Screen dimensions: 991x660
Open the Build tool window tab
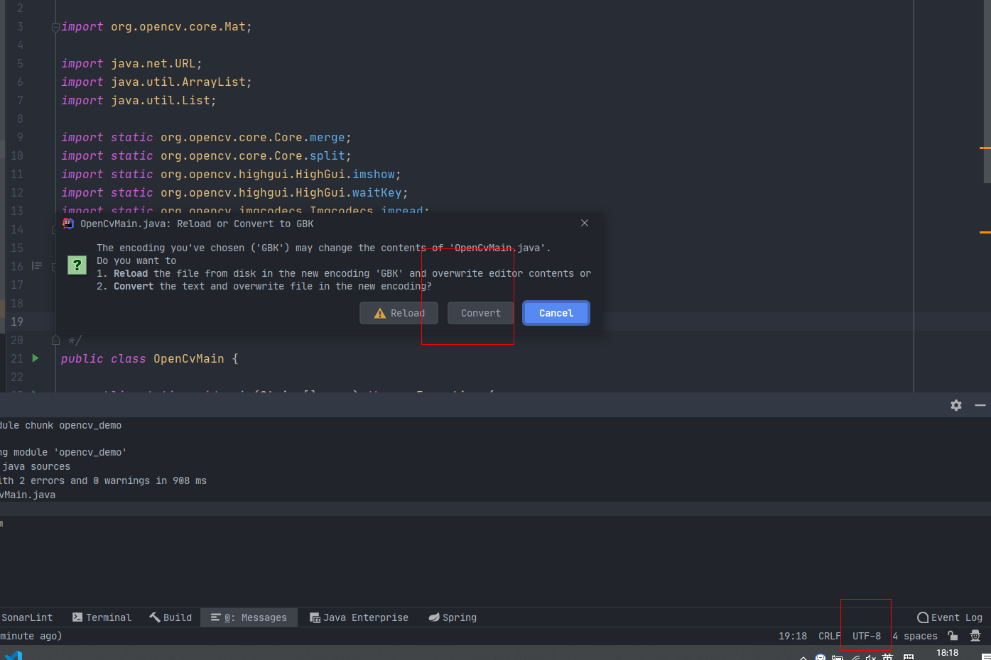coord(170,617)
